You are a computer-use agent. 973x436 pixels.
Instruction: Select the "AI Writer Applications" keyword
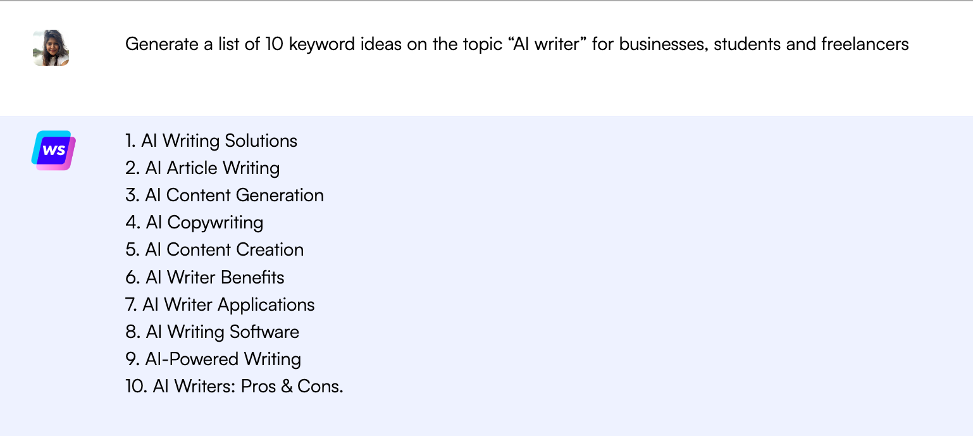(220, 304)
